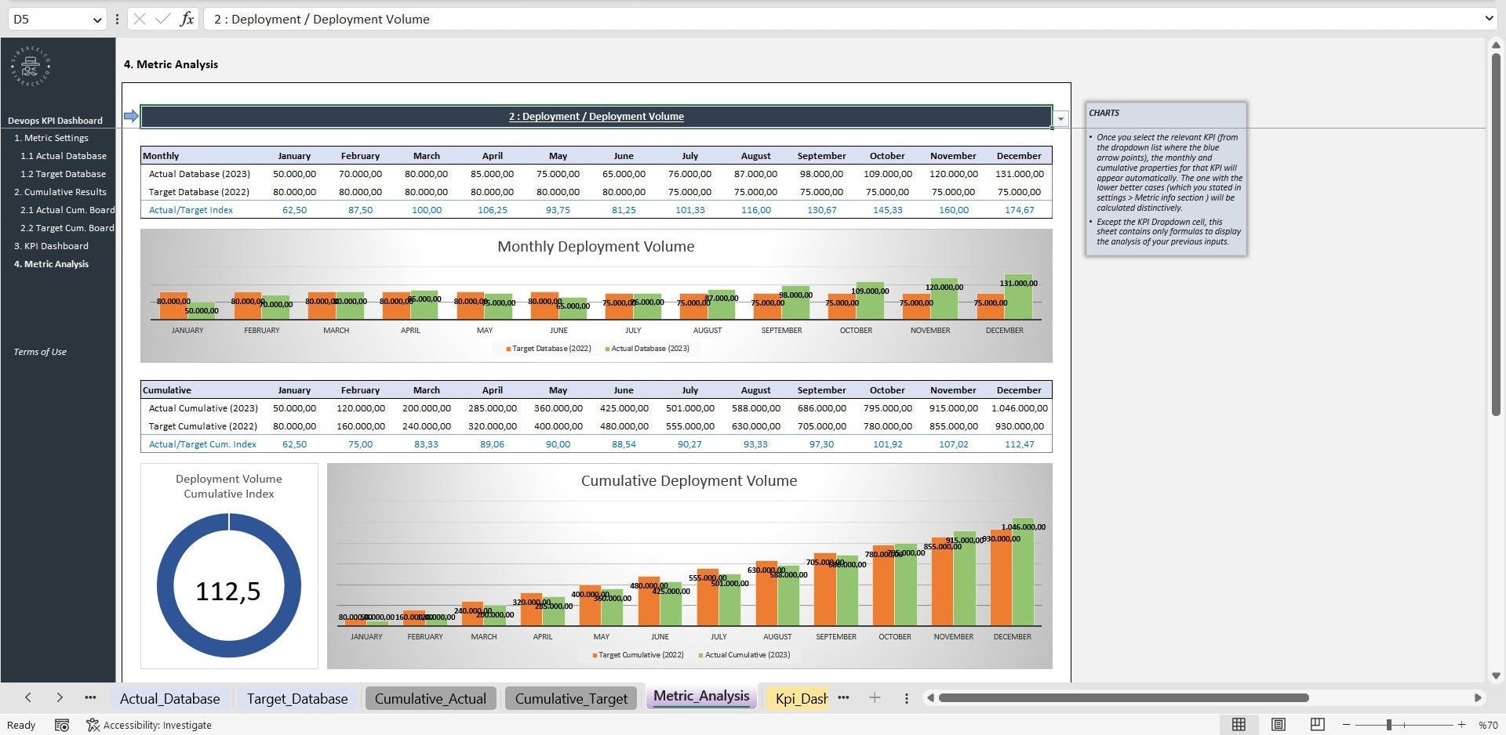1506x735 pixels.
Task: Click the macro recording icon in status bar
Action: tap(62, 725)
